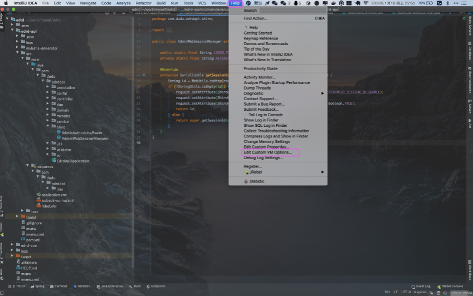473x296 pixels.
Task: Select Edit Custom VM Options menu item
Action: pos(267,152)
